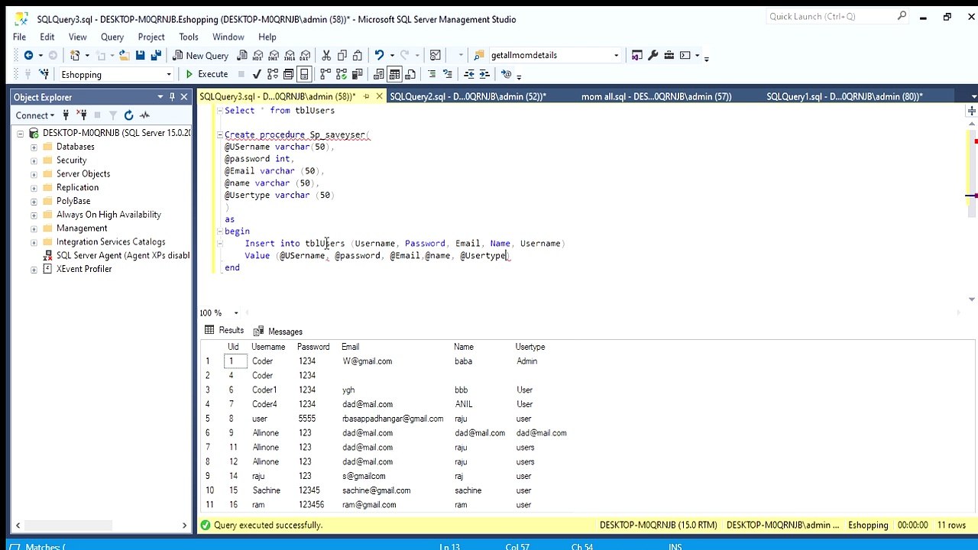
Task: Click Connect Object Explorer plug icon
Action: click(66, 115)
